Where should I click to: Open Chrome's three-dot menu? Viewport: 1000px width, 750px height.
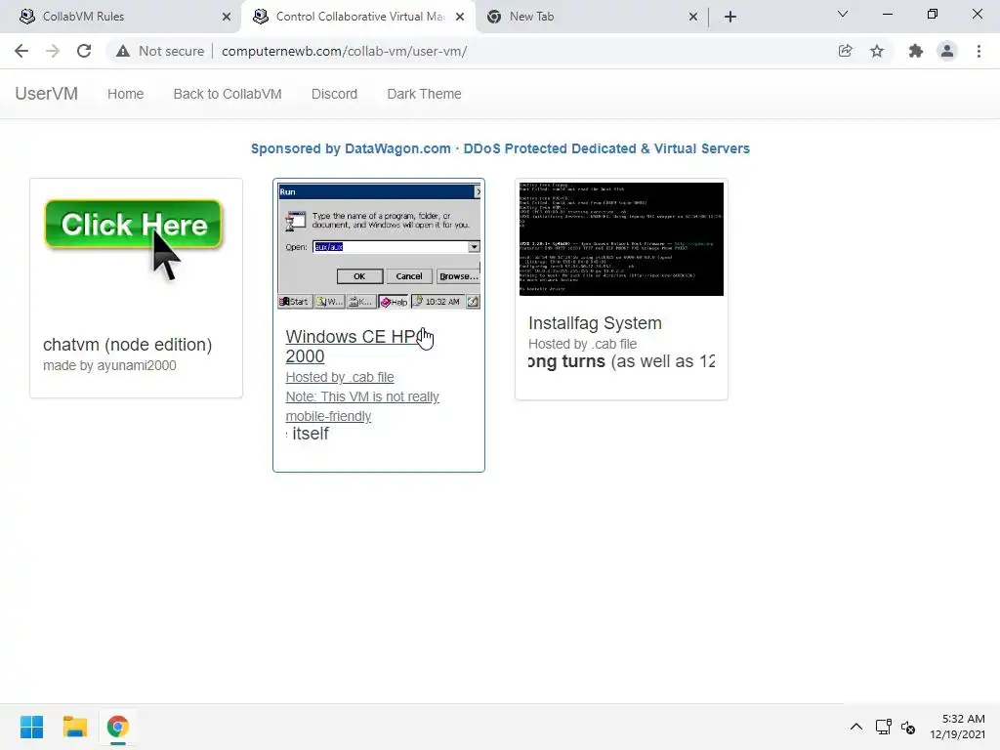pyautogui.click(x=979, y=51)
